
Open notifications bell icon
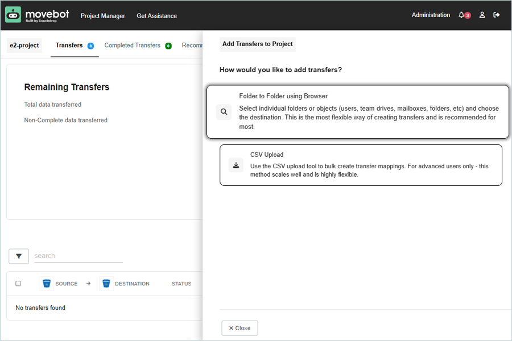pyautogui.click(x=461, y=15)
